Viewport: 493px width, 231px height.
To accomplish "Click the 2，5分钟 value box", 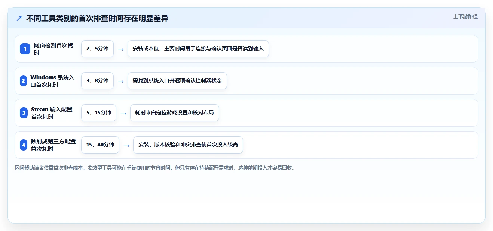I will [97, 49].
